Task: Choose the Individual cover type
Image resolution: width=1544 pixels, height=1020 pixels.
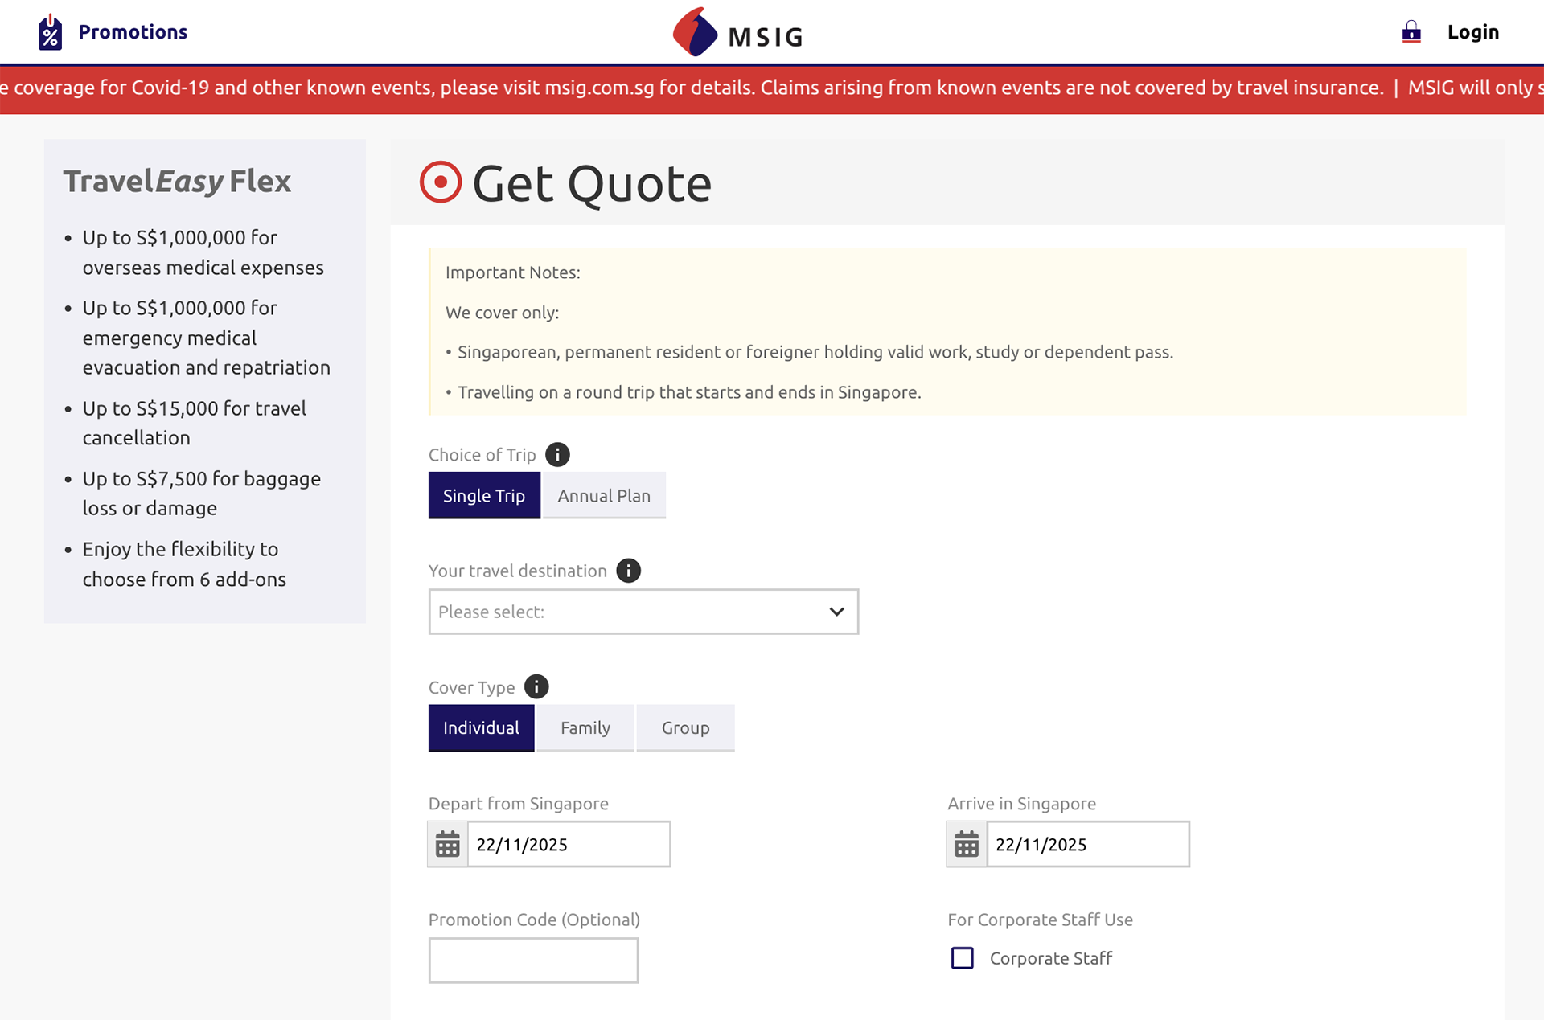Action: tap(481, 728)
